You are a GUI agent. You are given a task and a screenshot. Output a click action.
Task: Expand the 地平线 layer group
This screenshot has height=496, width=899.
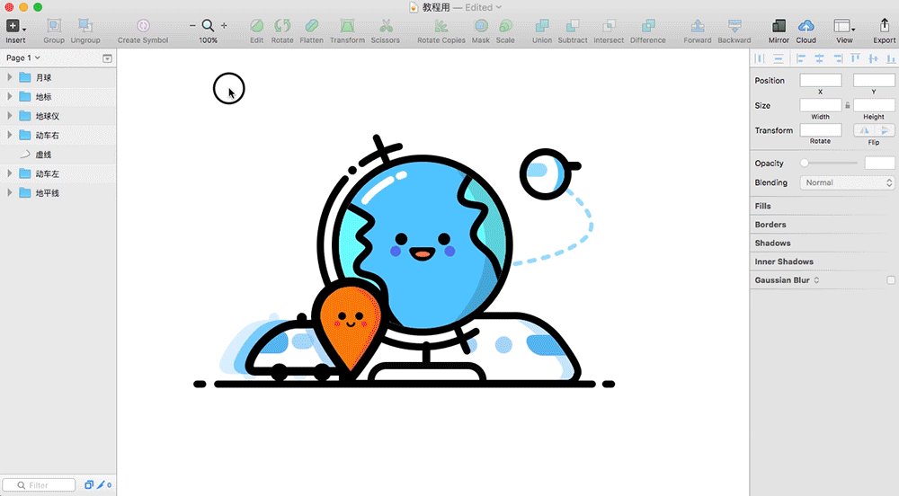click(9, 193)
